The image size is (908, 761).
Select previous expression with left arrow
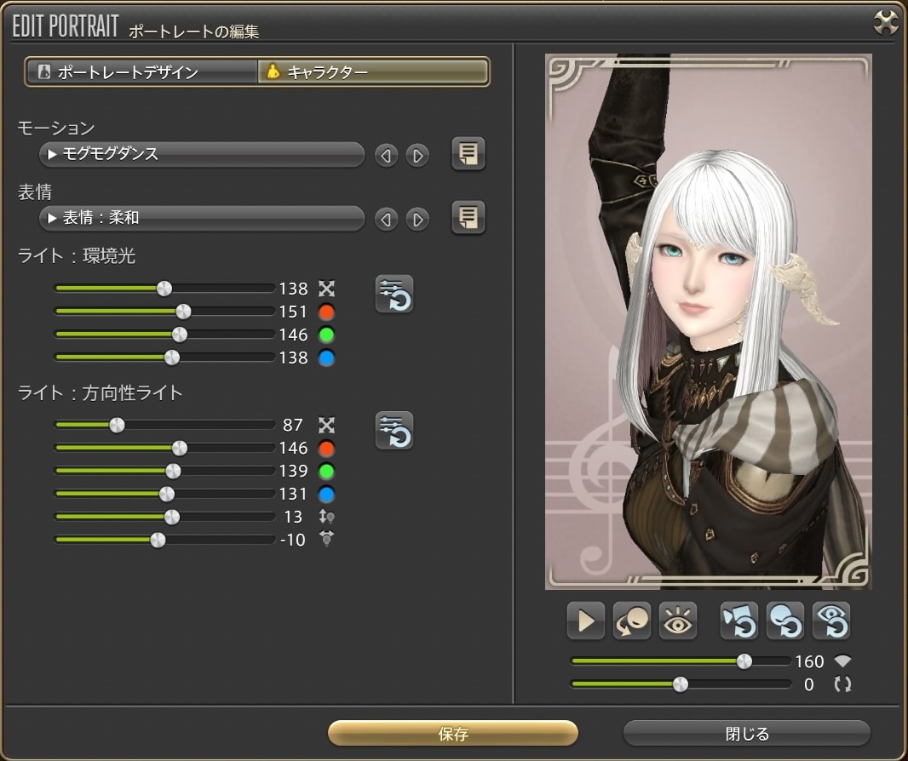[386, 220]
